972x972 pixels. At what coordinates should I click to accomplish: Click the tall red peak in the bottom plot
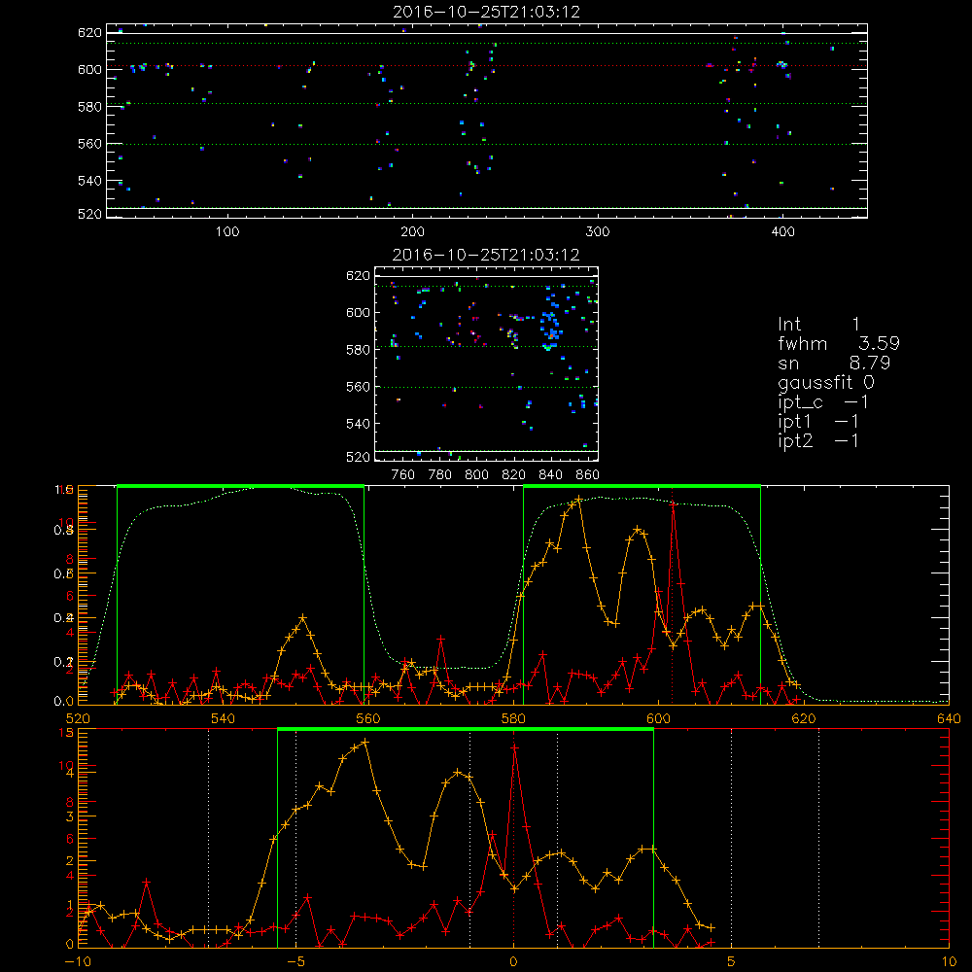514,748
